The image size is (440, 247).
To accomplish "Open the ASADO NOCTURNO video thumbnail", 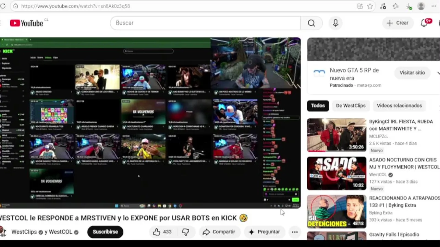I will click(x=337, y=173).
